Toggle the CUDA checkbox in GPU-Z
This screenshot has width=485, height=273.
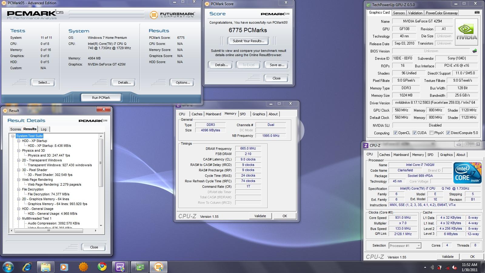coord(414,133)
